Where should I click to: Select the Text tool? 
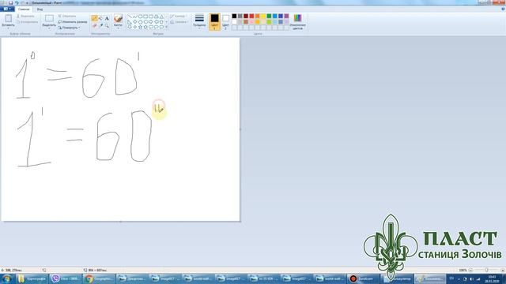107,18
